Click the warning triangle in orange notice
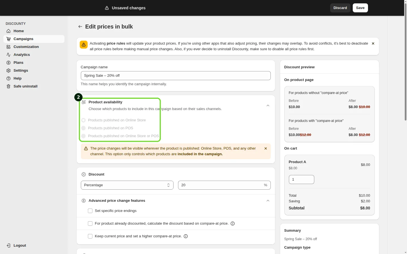 coord(86,148)
